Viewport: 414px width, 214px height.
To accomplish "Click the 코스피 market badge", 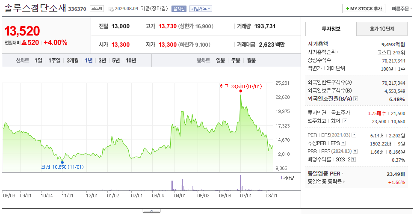I will [97, 9].
